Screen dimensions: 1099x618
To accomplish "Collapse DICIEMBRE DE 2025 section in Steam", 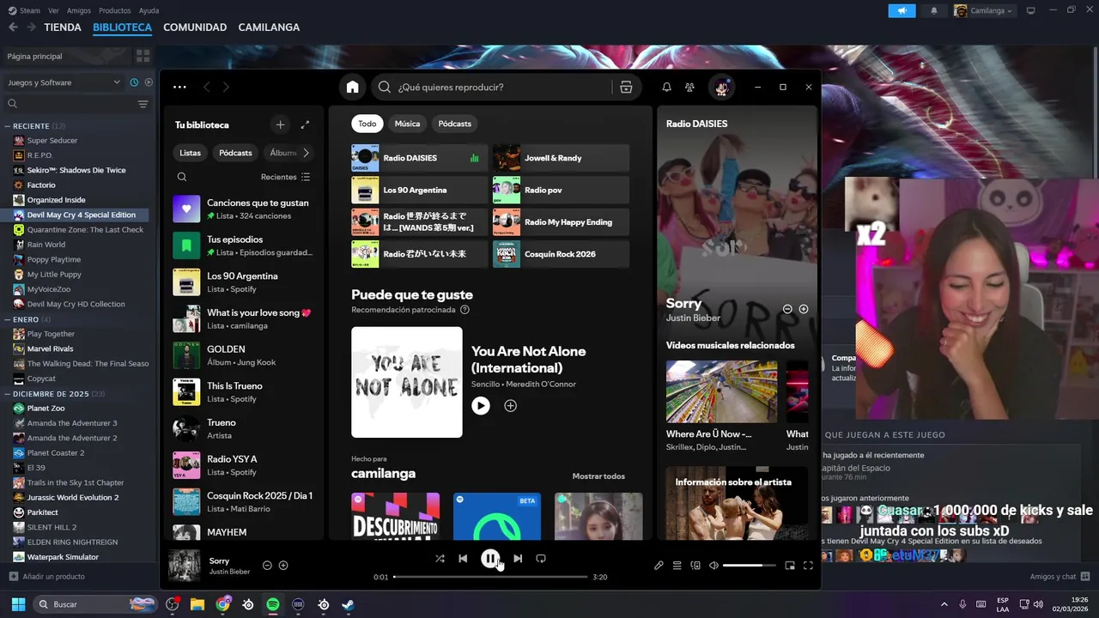I will [x=8, y=394].
